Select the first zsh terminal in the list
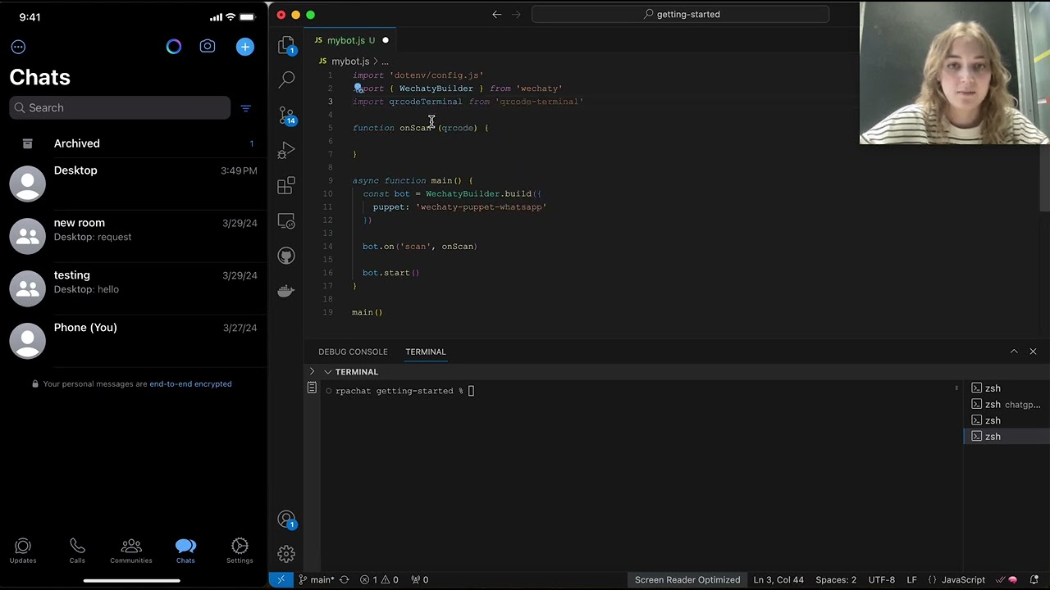The image size is (1050, 590). pyautogui.click(x=1007, y=388)
